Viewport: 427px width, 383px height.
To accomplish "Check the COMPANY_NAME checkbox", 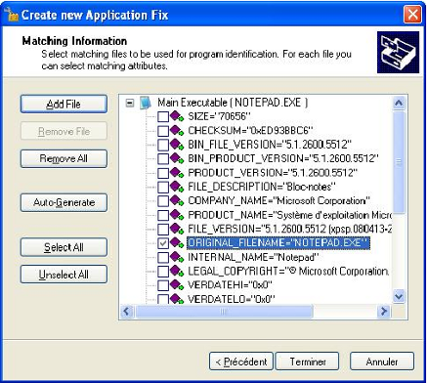I will coord(163,200).
